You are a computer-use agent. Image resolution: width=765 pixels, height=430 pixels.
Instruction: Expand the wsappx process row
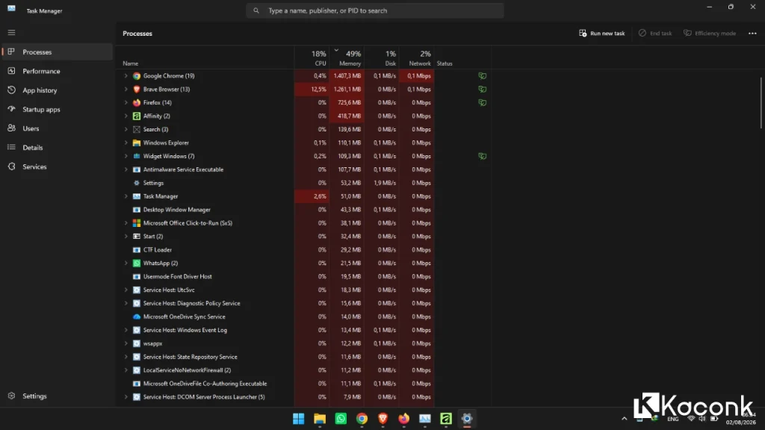coord(126,343)
